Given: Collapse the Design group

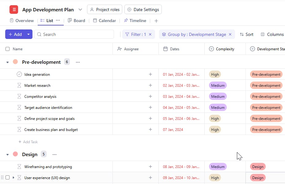Looking at the screenshot, I should (x=8, y=155).
